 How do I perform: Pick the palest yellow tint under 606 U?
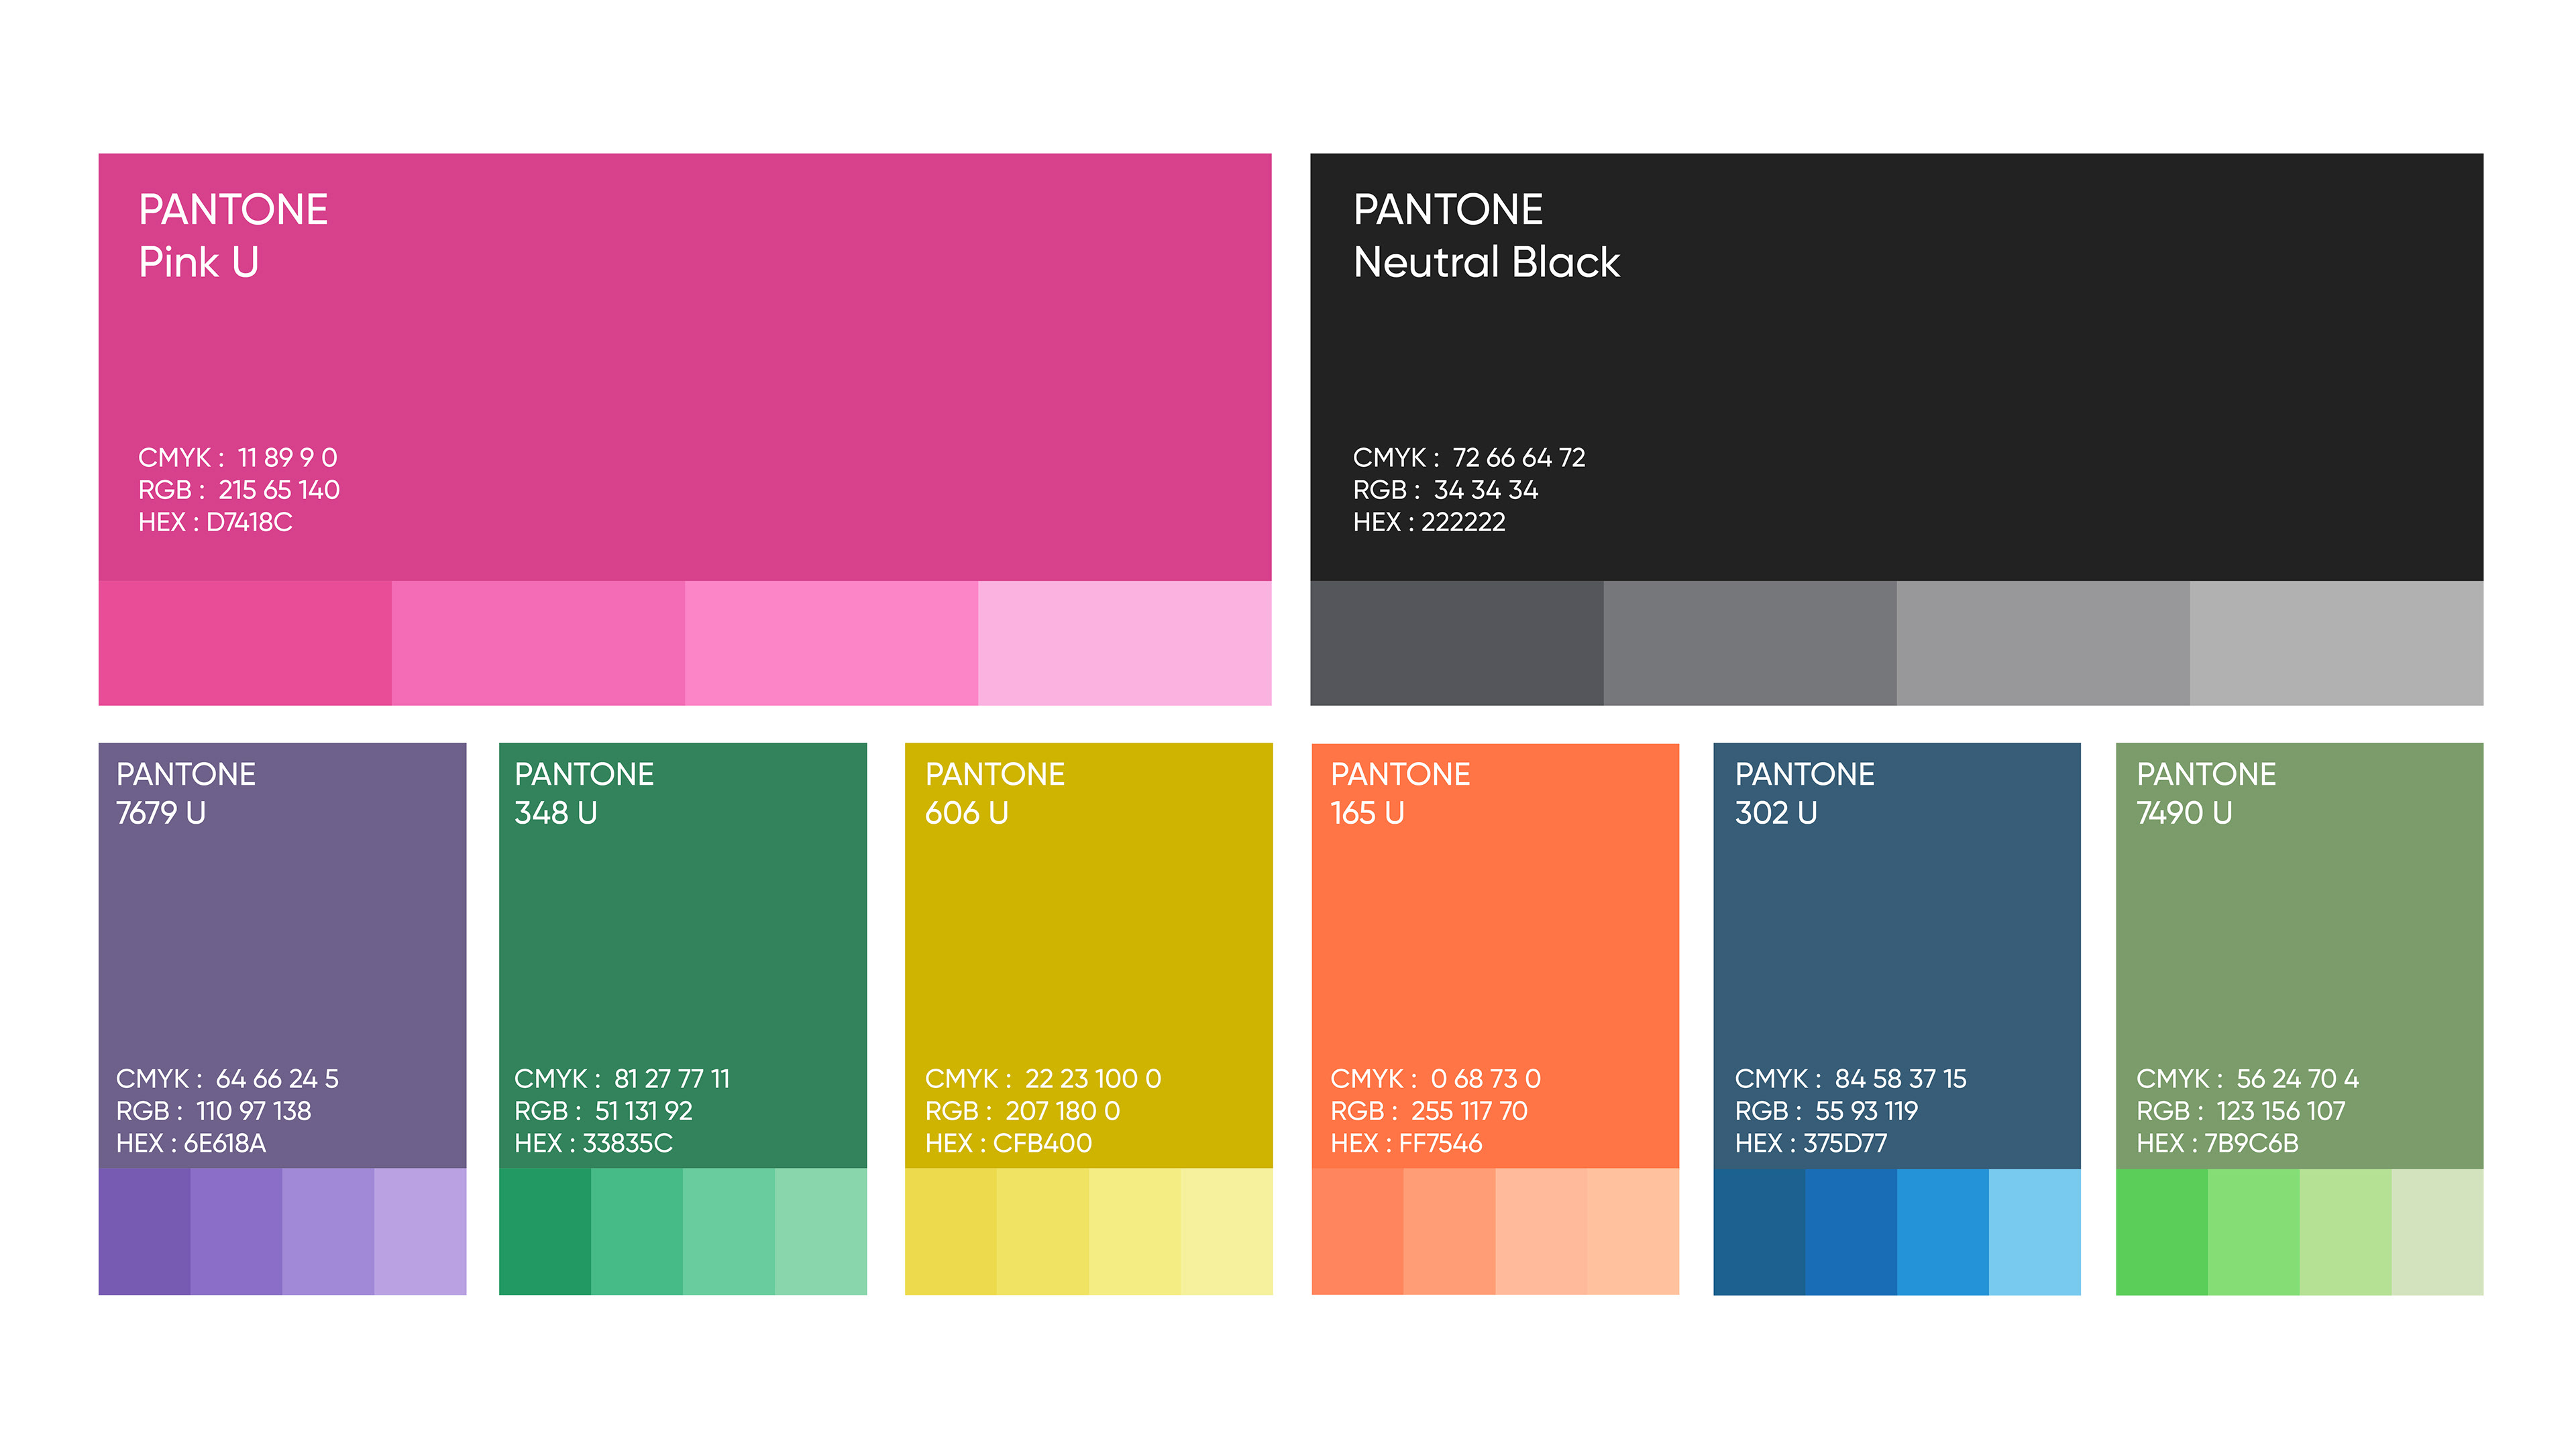point(1227,1231)
